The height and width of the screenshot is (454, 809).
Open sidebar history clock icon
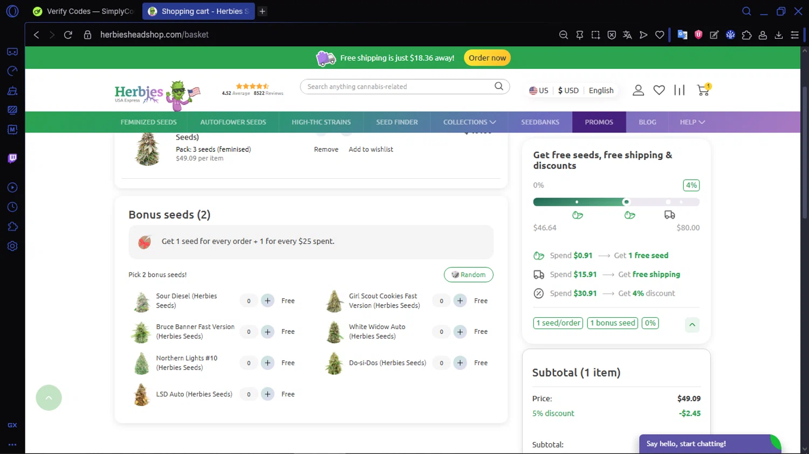(x=12, y=207)
